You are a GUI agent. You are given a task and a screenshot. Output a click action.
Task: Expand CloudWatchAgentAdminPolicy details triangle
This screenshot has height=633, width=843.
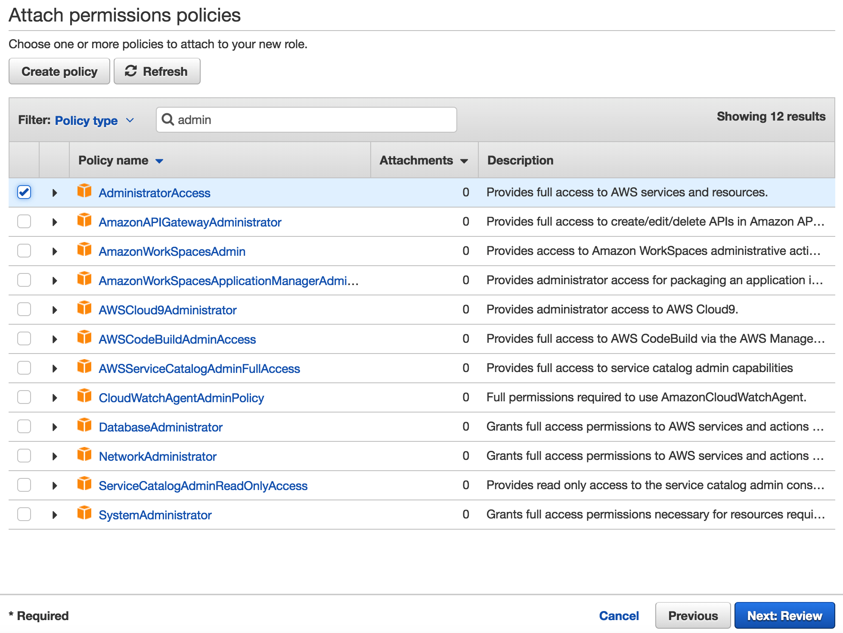pyautogui.click(x=55, y=398)
